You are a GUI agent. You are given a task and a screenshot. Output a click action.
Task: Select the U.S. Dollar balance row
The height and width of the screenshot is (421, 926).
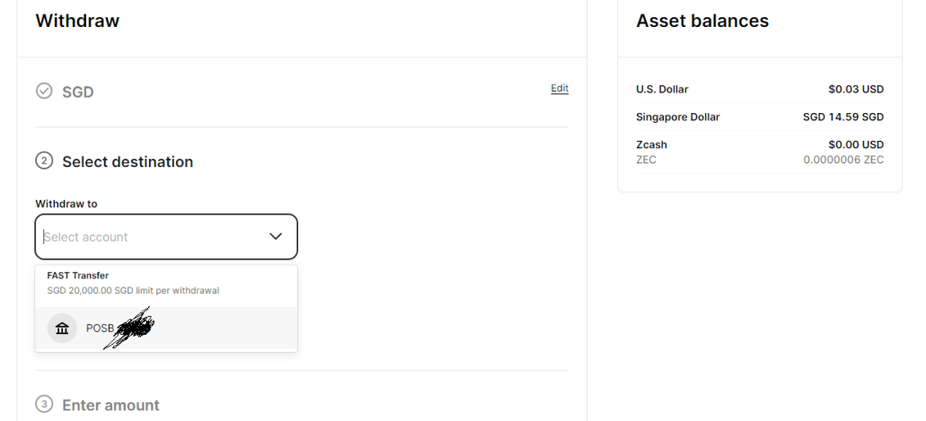[760, 89]
